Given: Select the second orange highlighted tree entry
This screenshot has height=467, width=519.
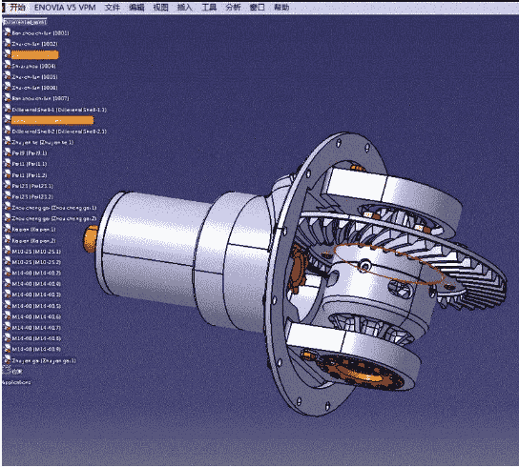Looking at the screenshot, I should (x=52, y=120).
